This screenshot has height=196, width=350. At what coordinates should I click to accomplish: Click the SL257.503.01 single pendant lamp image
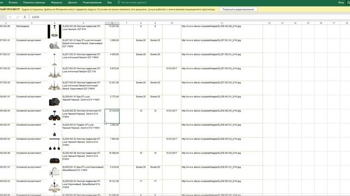(x=55, y=59)
